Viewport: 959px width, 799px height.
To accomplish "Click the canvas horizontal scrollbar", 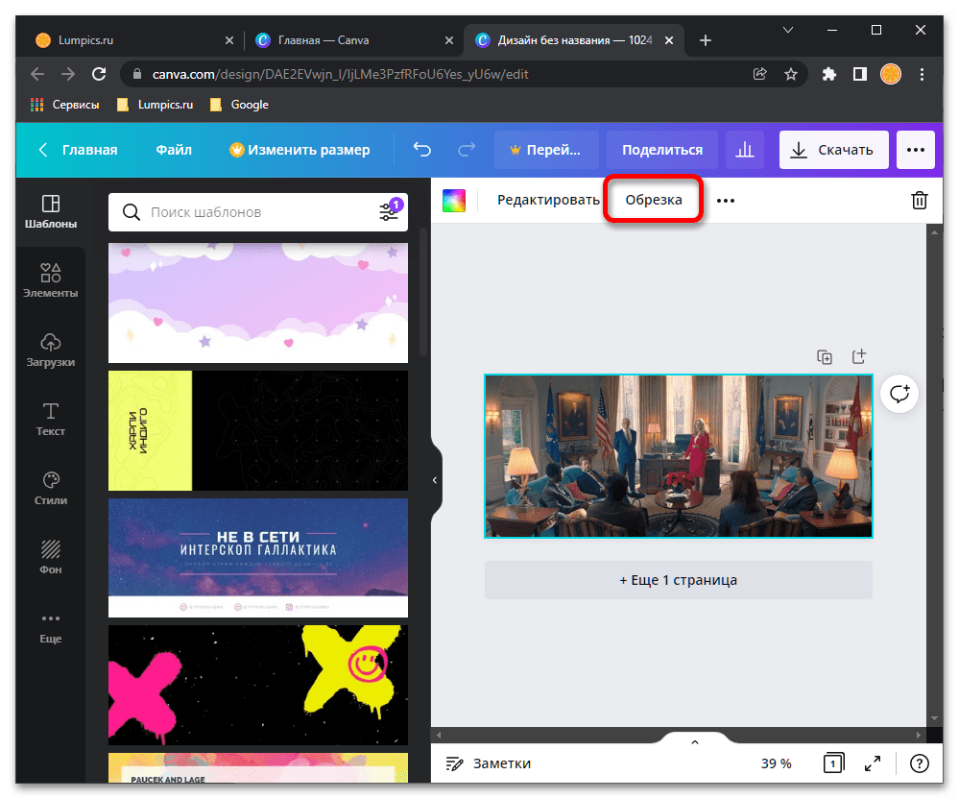I will click(679, 735).
